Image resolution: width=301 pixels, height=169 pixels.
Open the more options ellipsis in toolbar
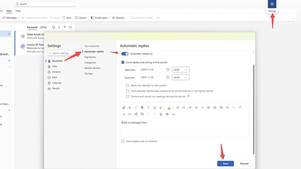[x=158, y=18]
